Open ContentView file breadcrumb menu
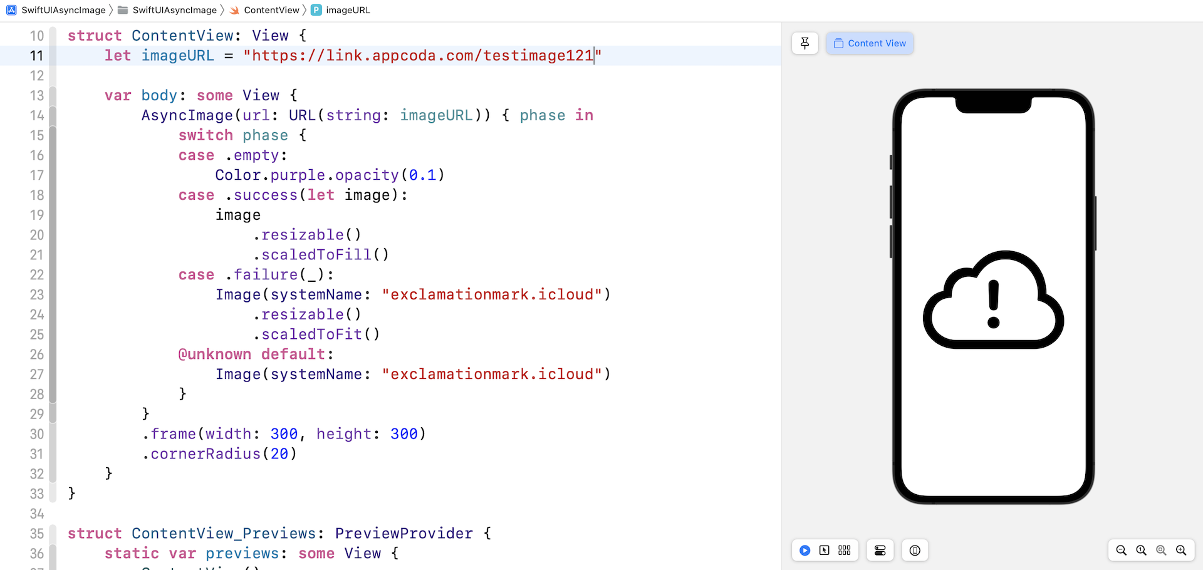 (271, 10)
